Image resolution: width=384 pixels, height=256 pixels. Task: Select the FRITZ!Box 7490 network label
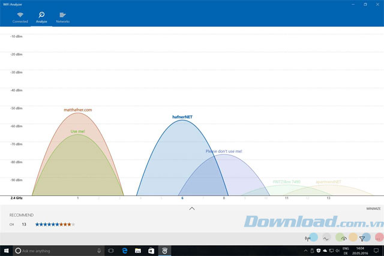[x=287, y=182]
